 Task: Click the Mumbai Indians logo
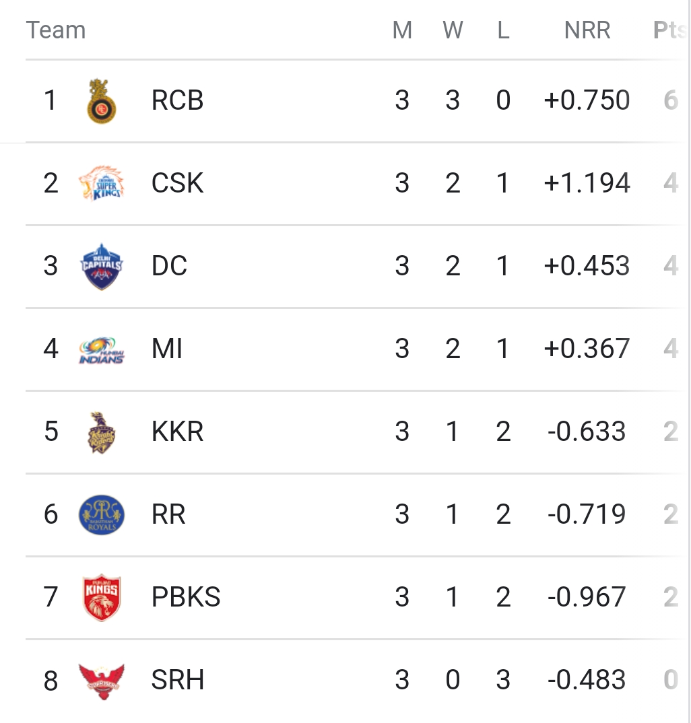[x=102, y=349]
